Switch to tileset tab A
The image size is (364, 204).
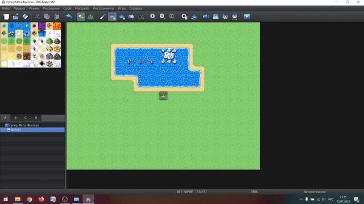(x=5, y=118)
